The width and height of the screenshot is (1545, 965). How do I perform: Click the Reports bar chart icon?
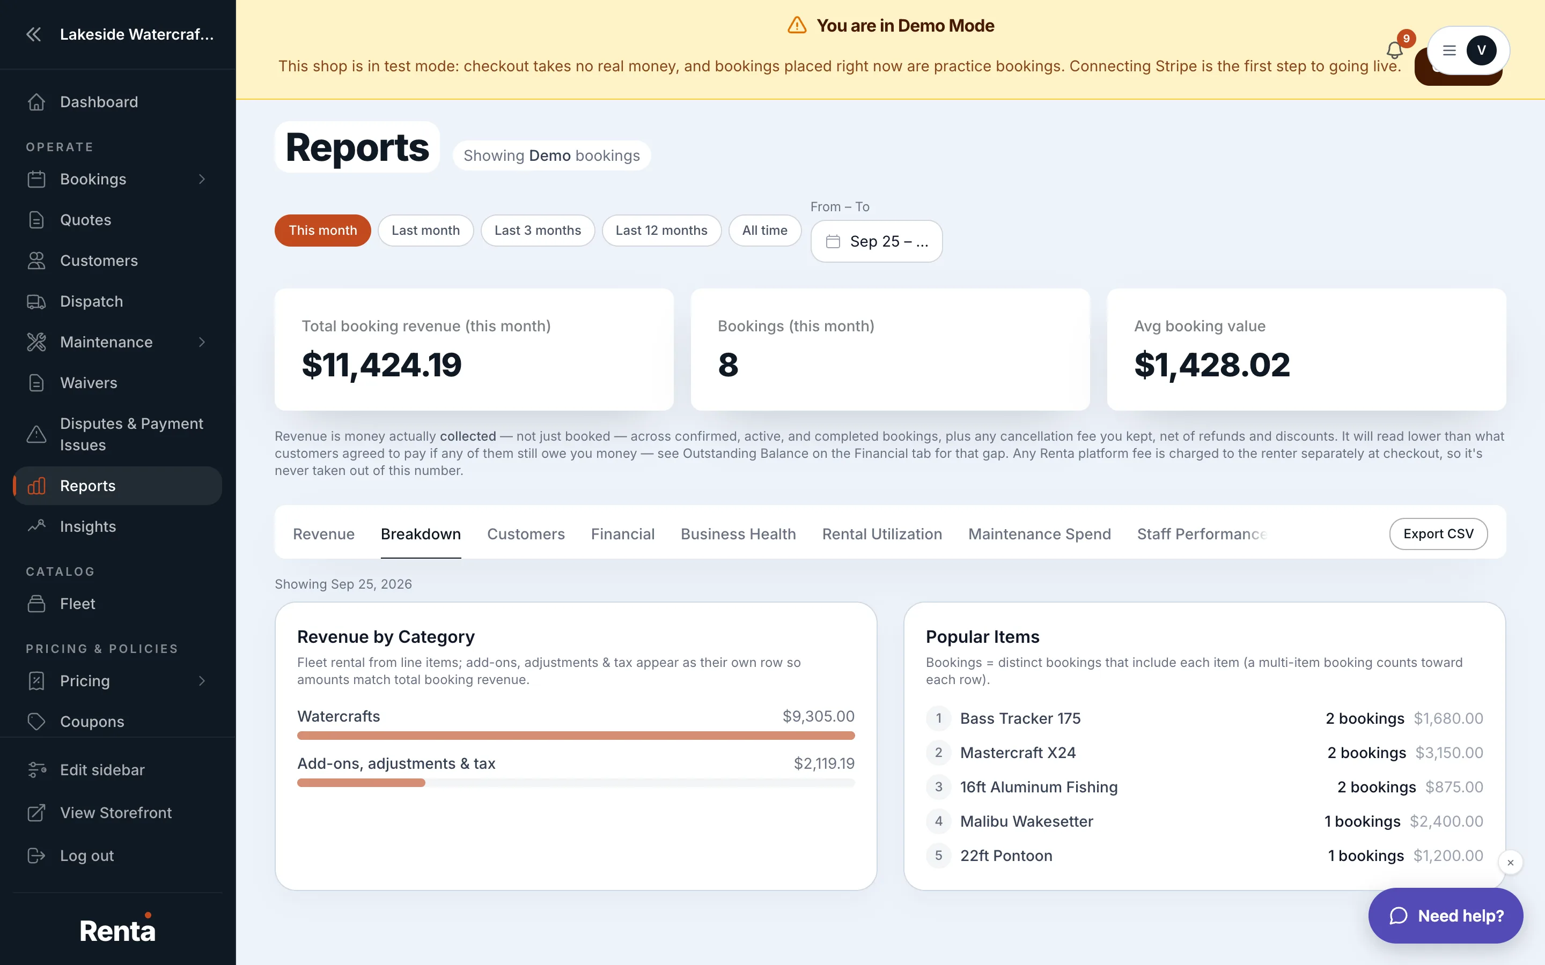[x=36, y=486]
